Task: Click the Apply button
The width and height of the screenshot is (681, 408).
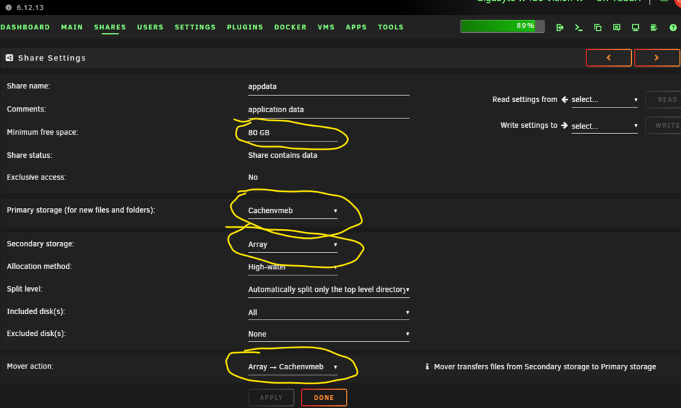Action: pyautogui.click(x=271, y=398)
